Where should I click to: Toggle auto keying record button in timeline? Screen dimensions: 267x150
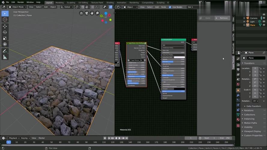(x=105, y=138)
